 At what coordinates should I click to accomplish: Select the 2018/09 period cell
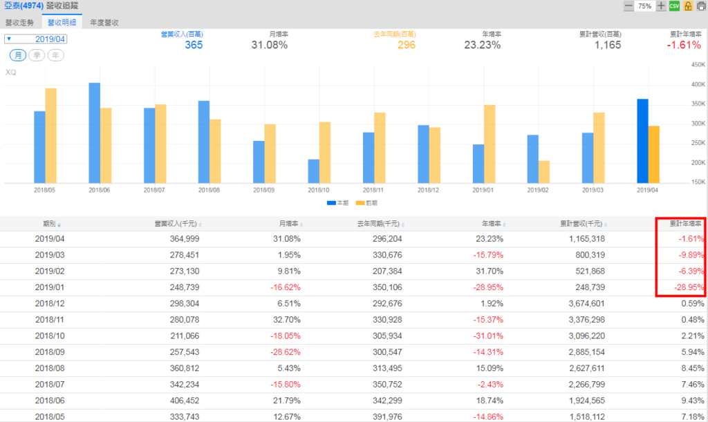pos(50,352)
